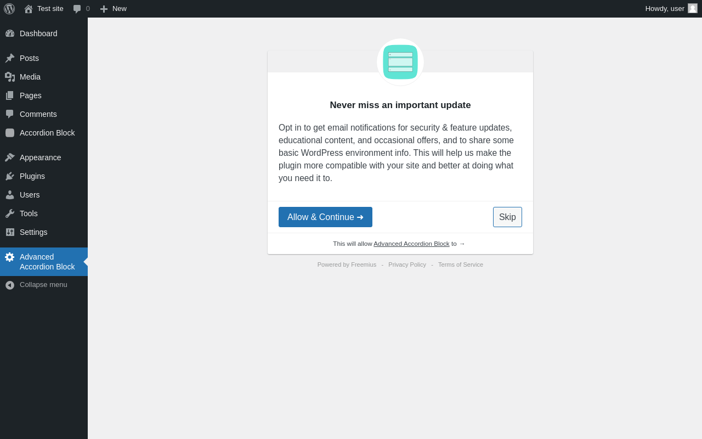Open the user avatar in admin bar
This screenshot has width=702, height=439.
(x=693, y=8)
